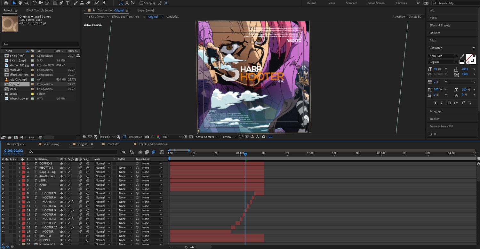The image size is (480, 249).
Task: Select the Rotation tool
Action: [x=35, y=3]
